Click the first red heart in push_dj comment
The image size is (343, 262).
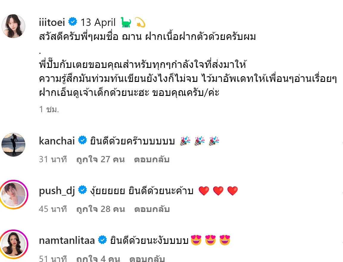(204, 191)
